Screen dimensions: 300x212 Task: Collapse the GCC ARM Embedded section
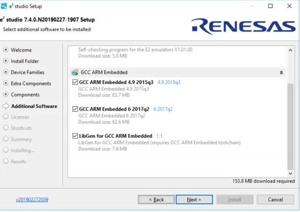[x=281, y=73]
